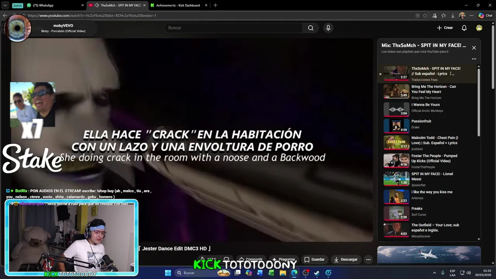Viewport: 496px width, 279px height.
Task: Open the YouTube Crear button
Action: tap(445, 28)
